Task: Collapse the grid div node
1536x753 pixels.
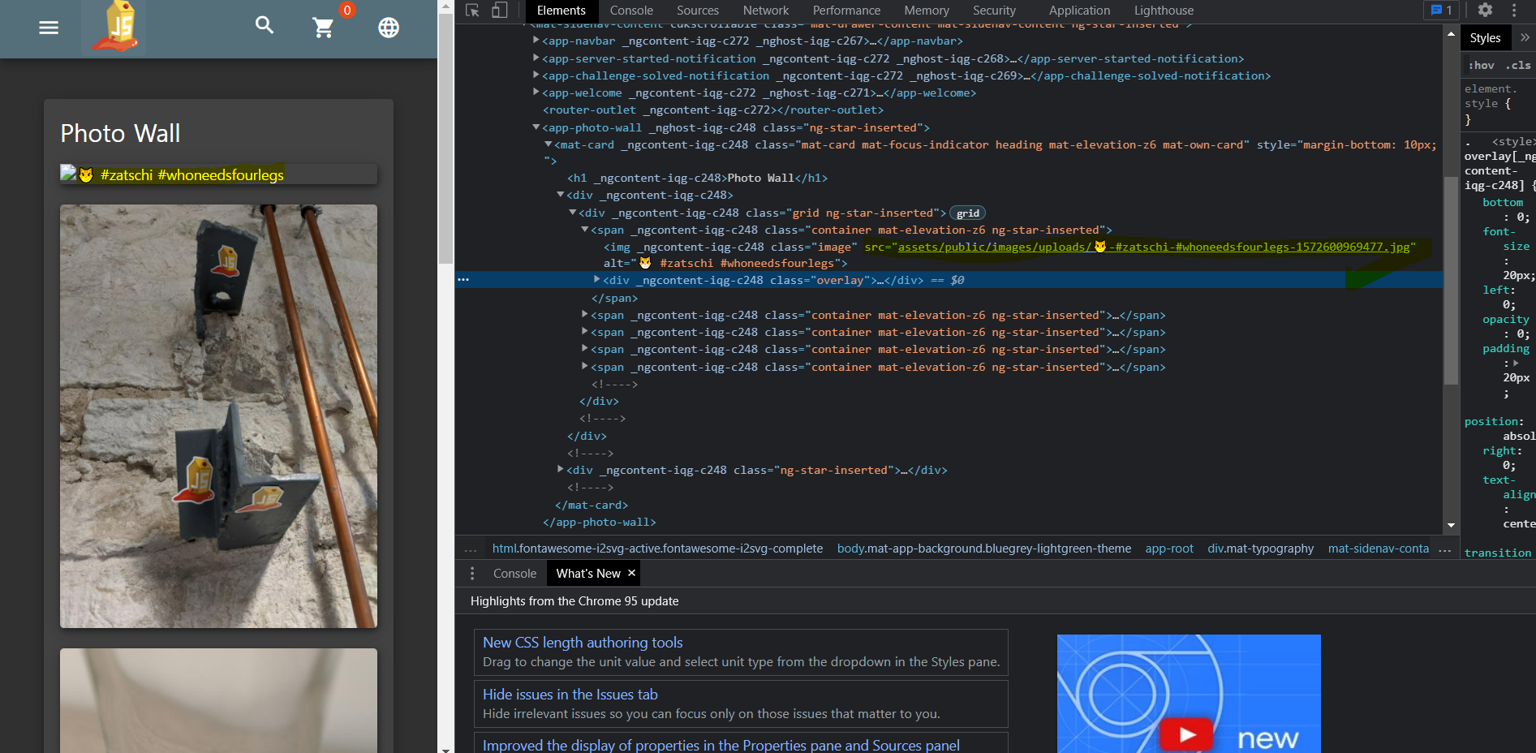Action: tap(572, 212)
